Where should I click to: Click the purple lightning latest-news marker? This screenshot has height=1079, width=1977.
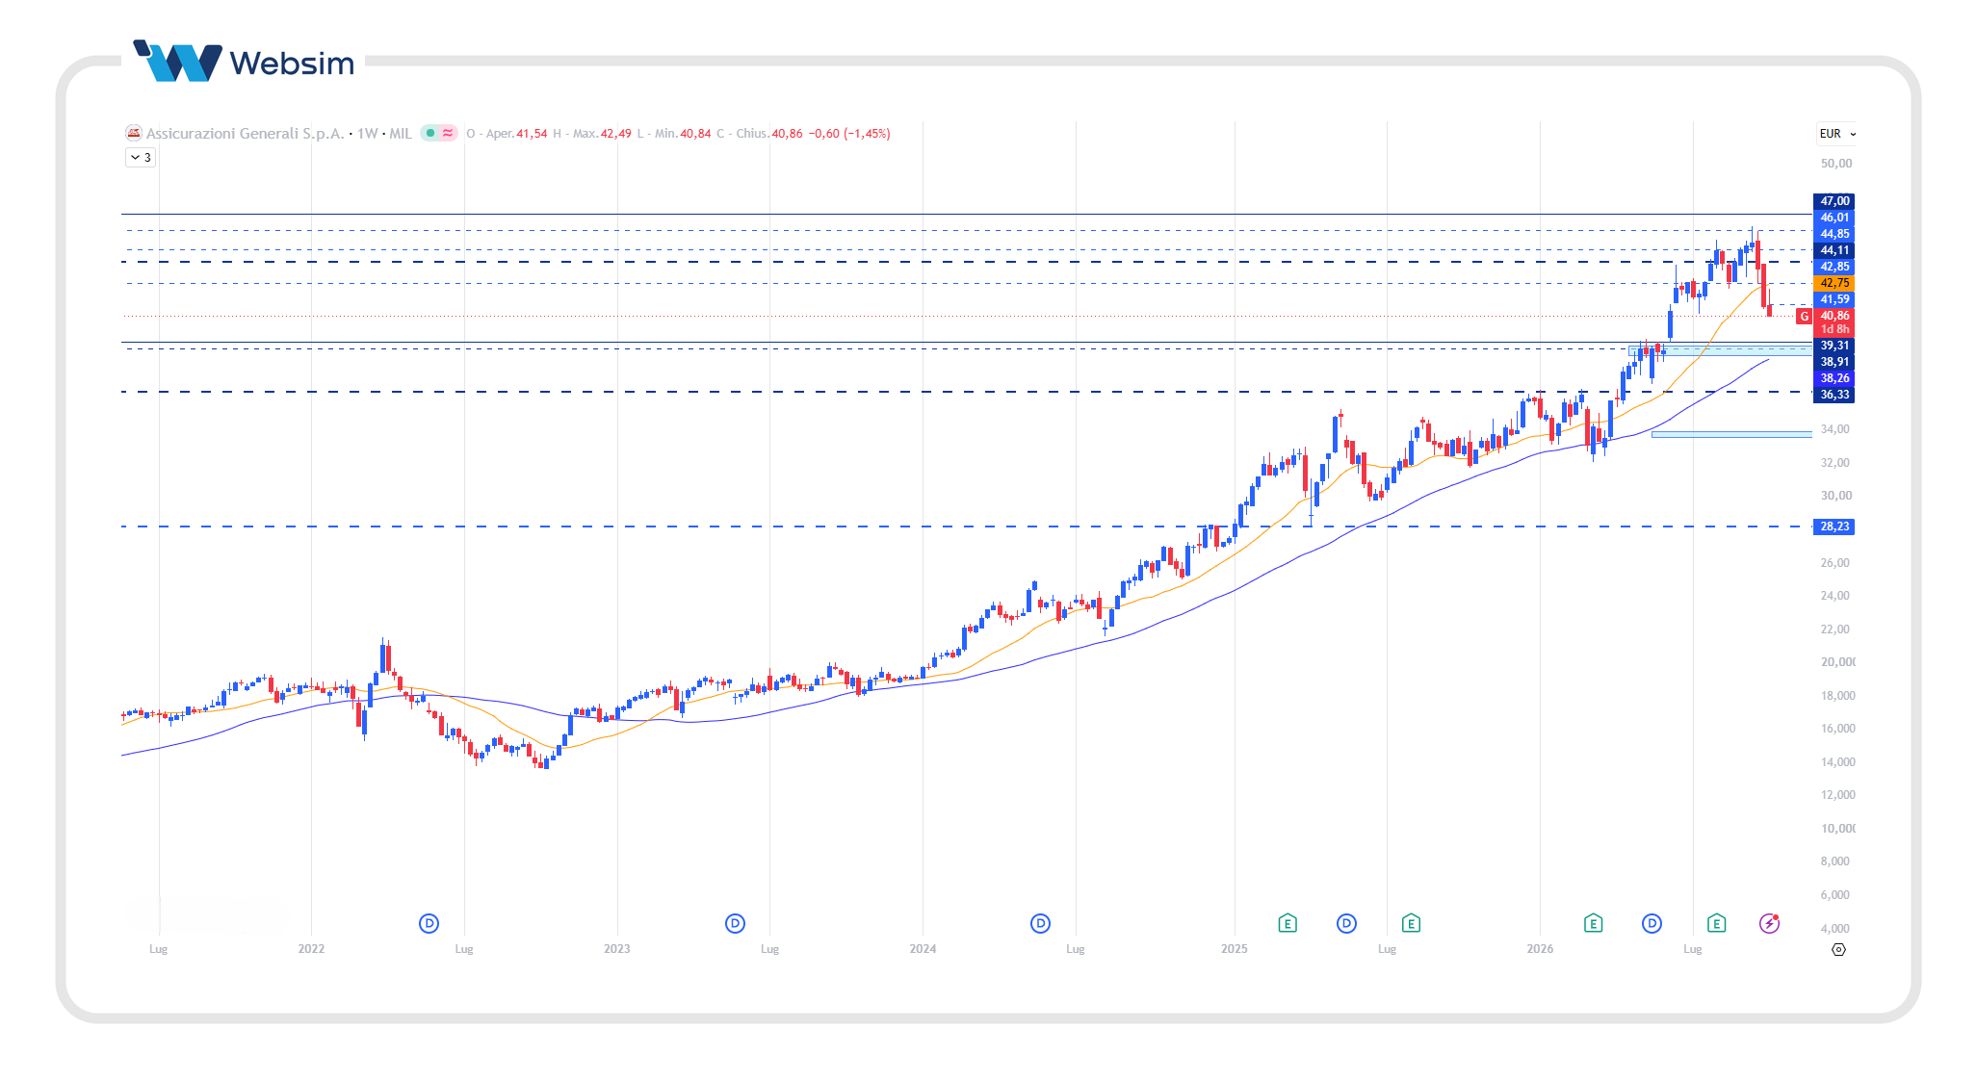[x=1769, y=923]
